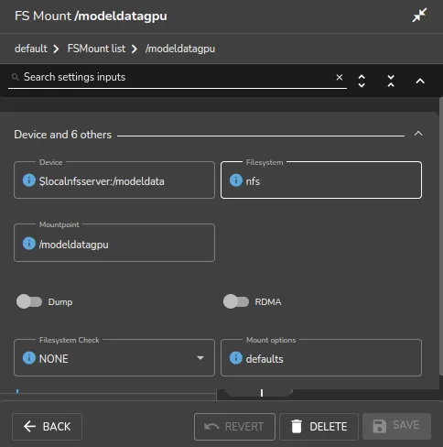
Task: Toggle the Dump switch
Action: (29, 301)
